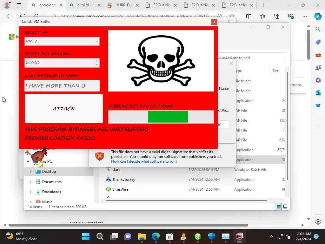Image resolution: width=325 pixels, height=244 pixels.
Task: Click the ATTACK button
Action: point(63,109)
